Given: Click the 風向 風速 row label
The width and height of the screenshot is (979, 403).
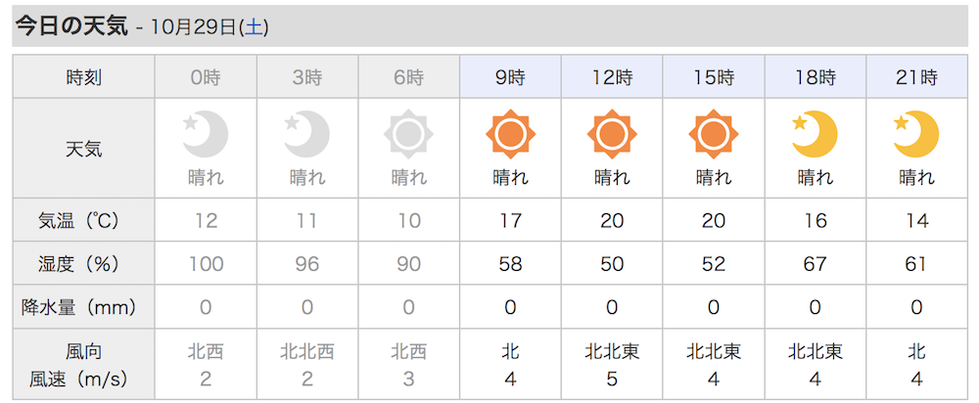Looking at the screenshot, I should pos(83,364).
